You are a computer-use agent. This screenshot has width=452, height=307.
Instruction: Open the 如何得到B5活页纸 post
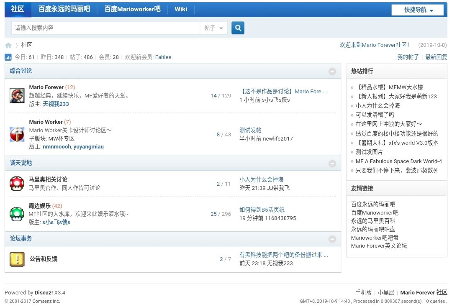262,210
